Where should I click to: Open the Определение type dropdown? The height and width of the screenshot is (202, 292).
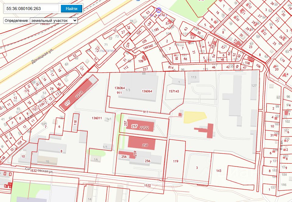click(x=54, y=20)
